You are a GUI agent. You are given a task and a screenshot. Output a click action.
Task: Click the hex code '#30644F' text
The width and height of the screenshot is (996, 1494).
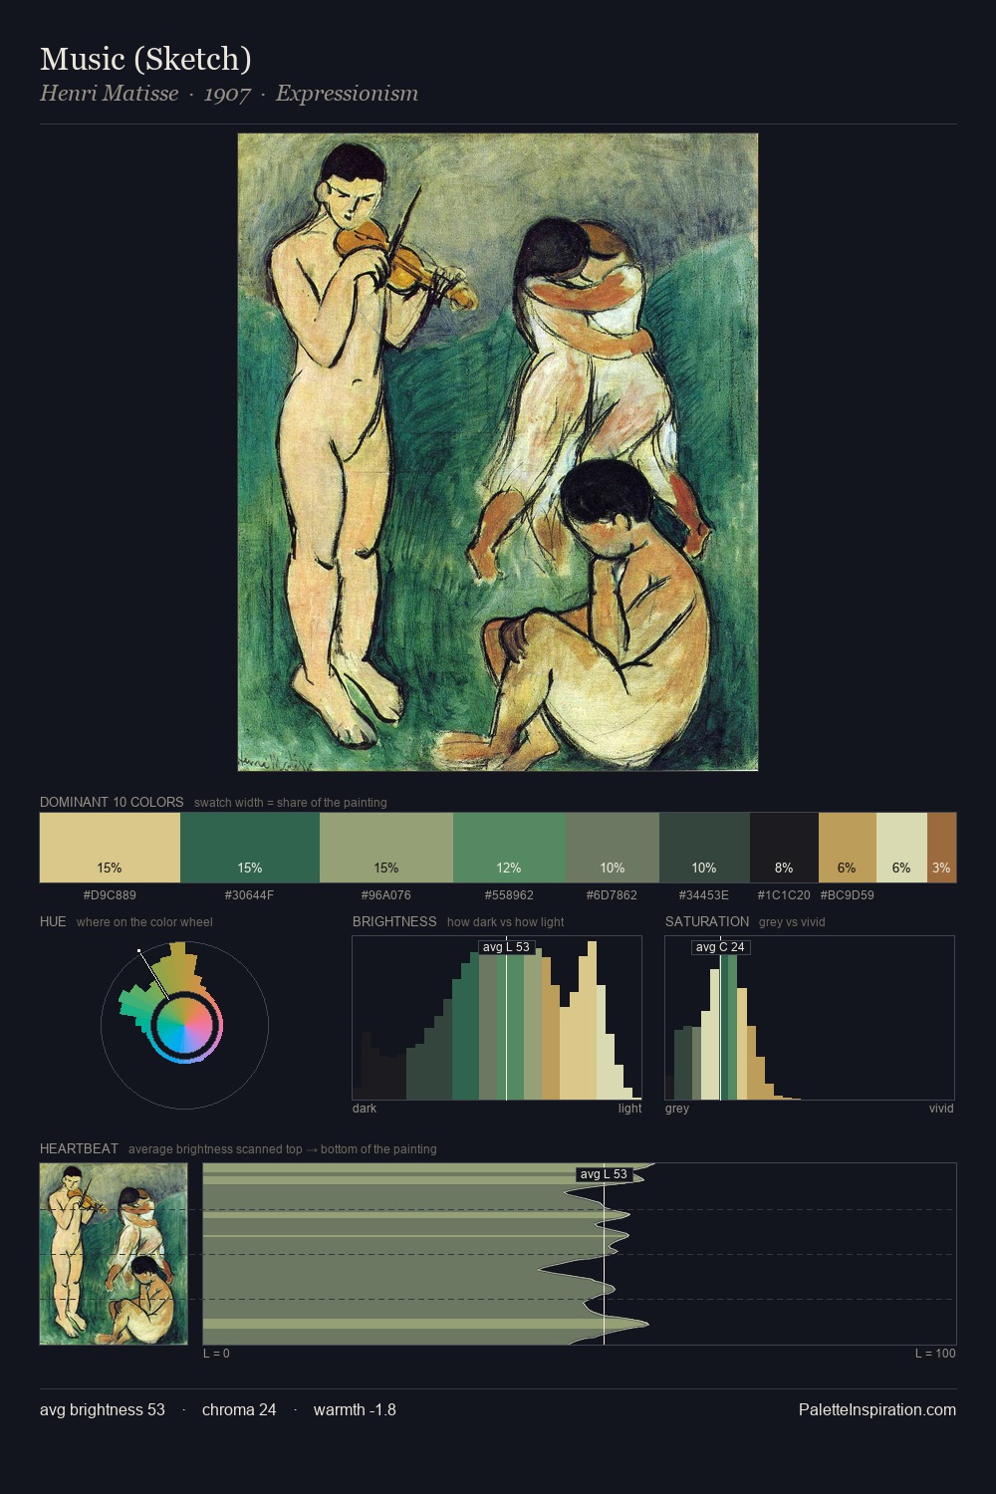pyautogui.click(x=249, y=895)
